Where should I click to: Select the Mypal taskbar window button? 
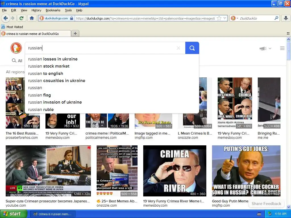pyautogui.click(x=53, y=214)
